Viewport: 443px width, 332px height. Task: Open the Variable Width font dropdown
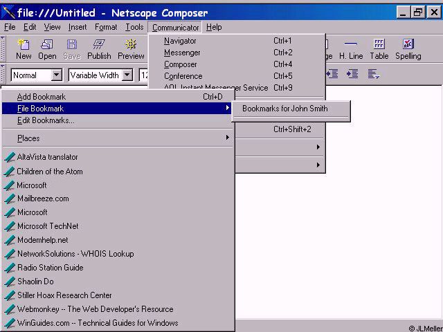tap(127, 75)
